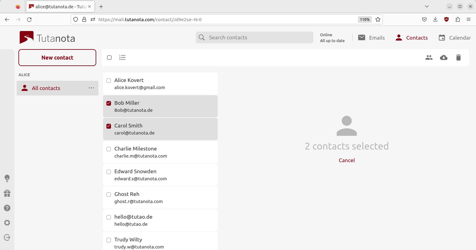Click the search magnifier icon
This screenshot has height=250, width=476.
click(202, 37)
